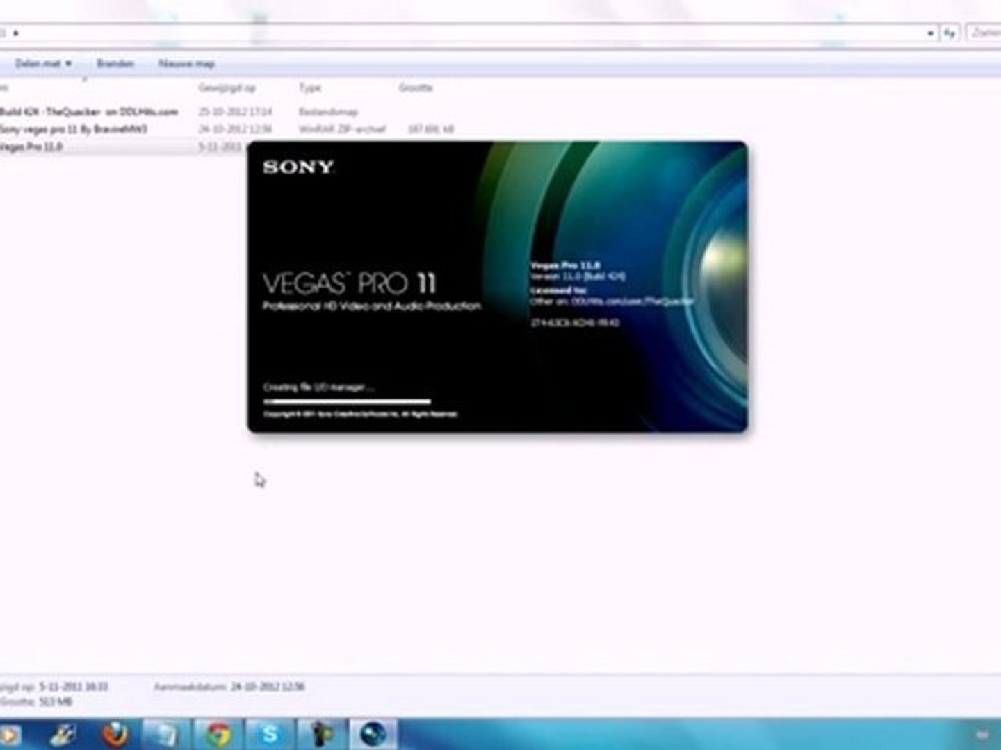This screenshot has width=1001, height=750.
Task: Select the Vegas Pro taskbar icon
Action: 373,734
